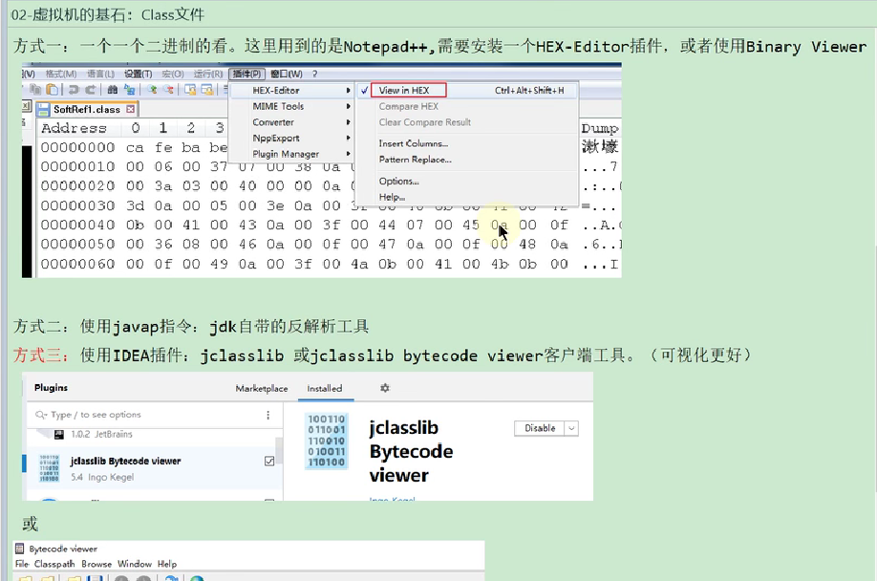
Task: Open the three-dot plugin search options
Action: [x=267, y=415]
